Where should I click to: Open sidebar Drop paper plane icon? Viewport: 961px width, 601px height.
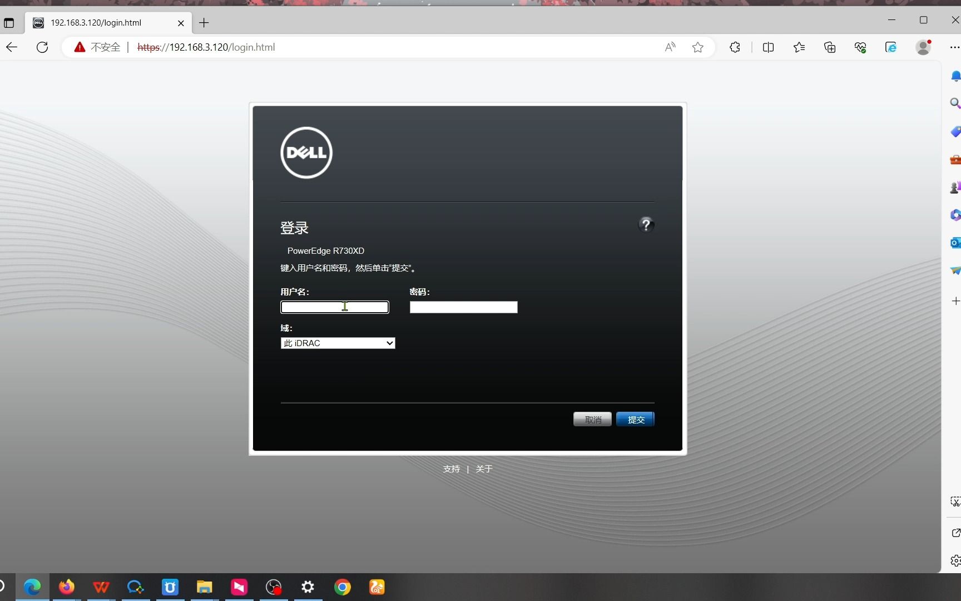point(955,270)
